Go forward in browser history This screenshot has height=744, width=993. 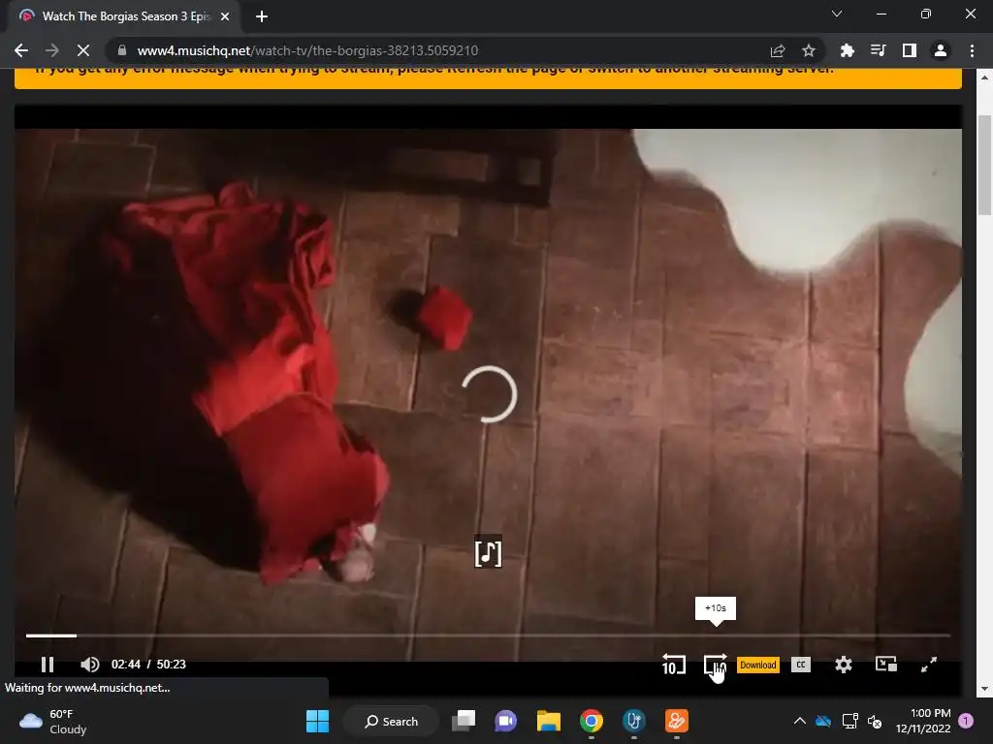52,50
